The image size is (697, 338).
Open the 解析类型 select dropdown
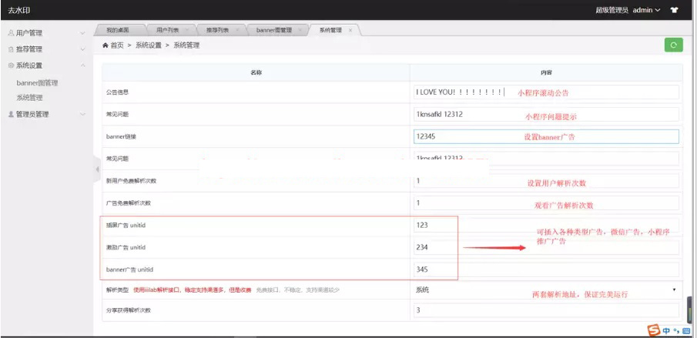pos(545,289)
